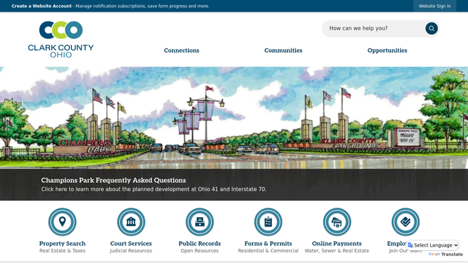Click Create a Website Account link
468x263 pixels.
pyautogui.click(x=42, y=6)
